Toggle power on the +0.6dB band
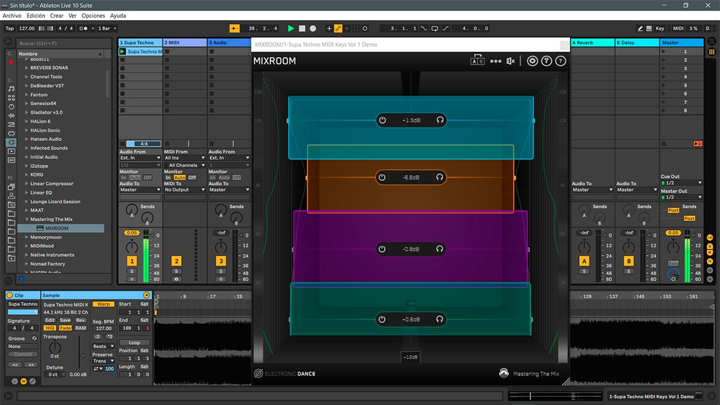This screenshot has width=720, height=405. [382, 319]
